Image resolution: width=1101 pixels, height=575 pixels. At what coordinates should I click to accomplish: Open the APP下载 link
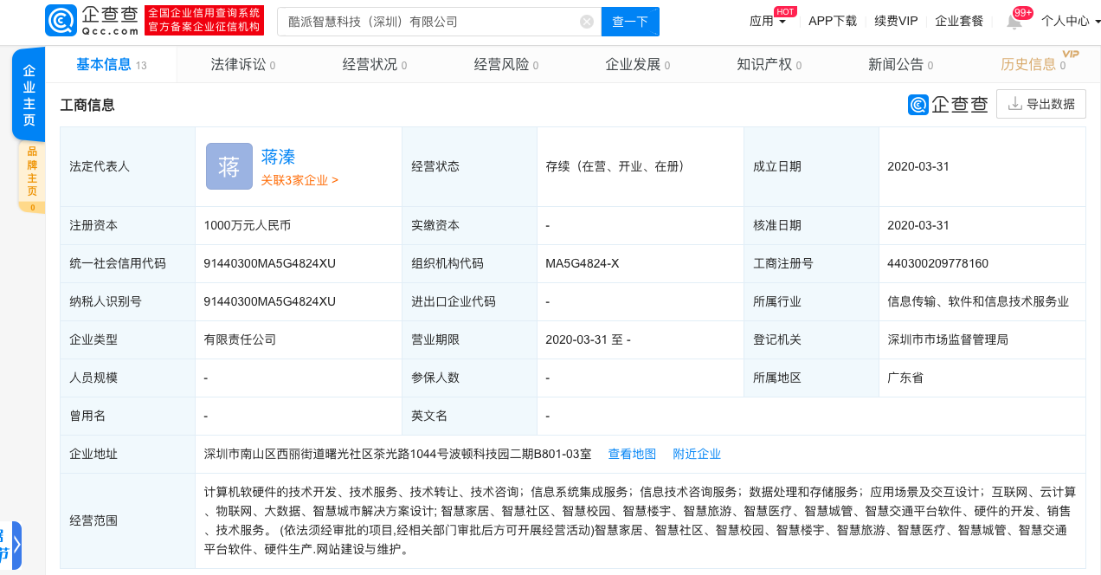833,22
